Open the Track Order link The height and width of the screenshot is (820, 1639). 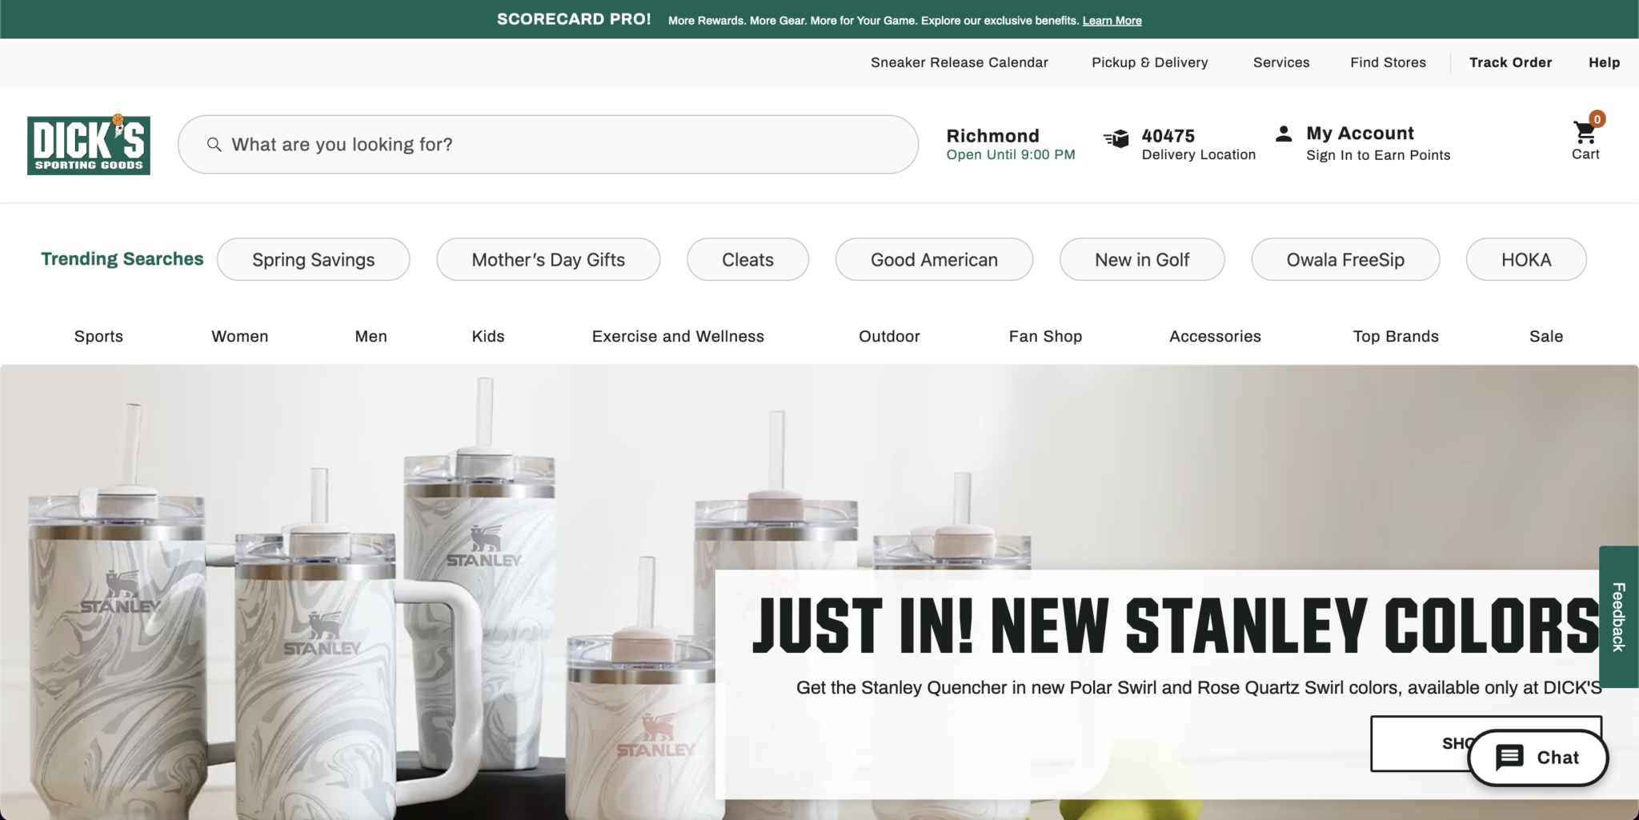1510,62
